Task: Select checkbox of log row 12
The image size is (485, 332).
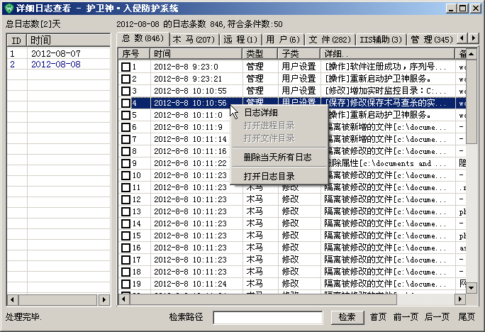Action: pos(126,199)
